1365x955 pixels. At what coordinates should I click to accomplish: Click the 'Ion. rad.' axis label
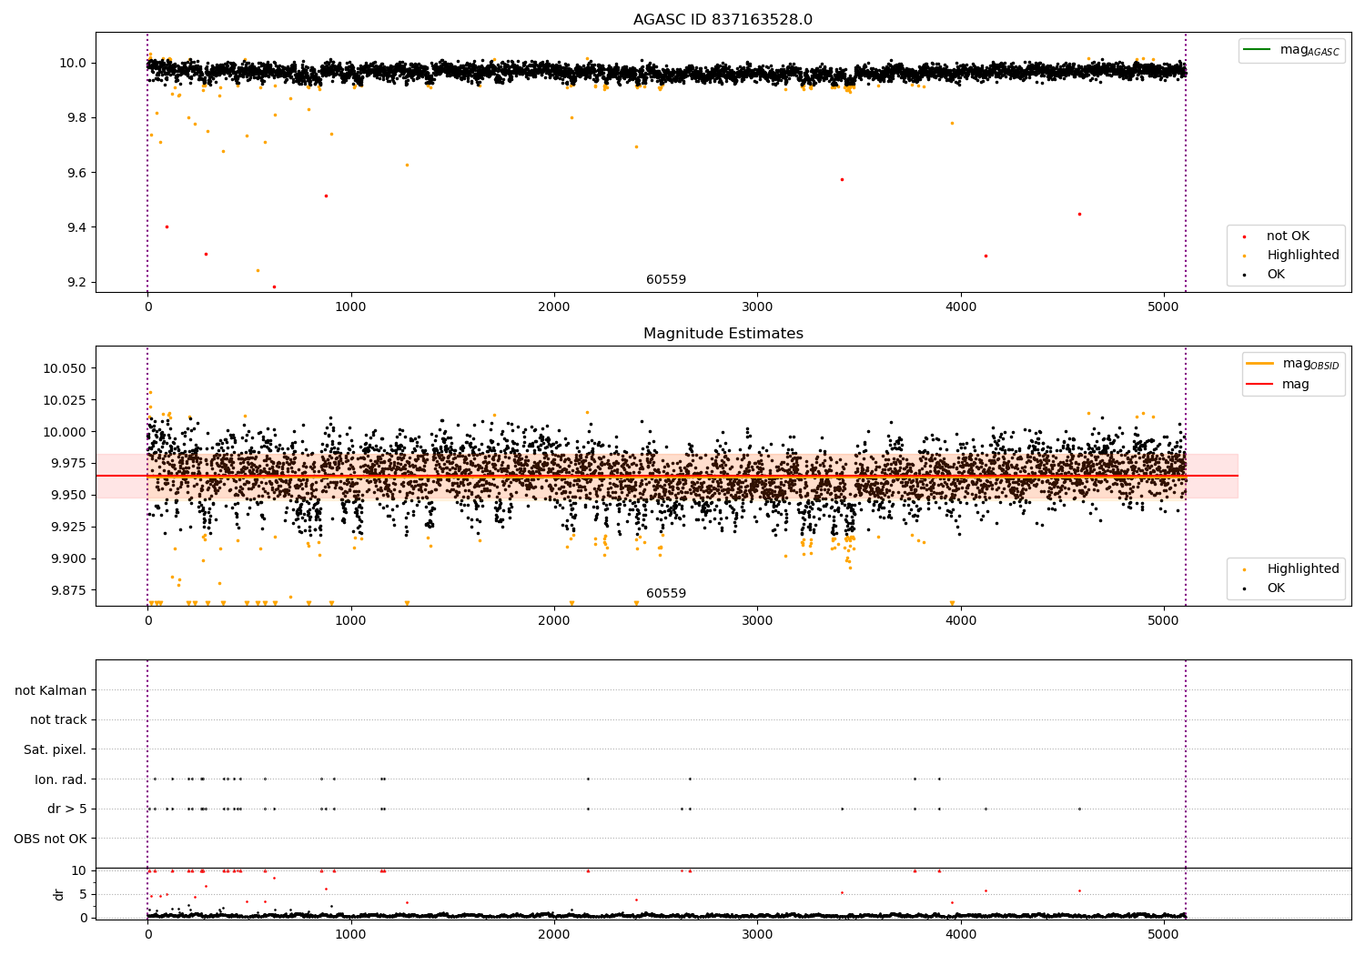(x=61, y=779)
